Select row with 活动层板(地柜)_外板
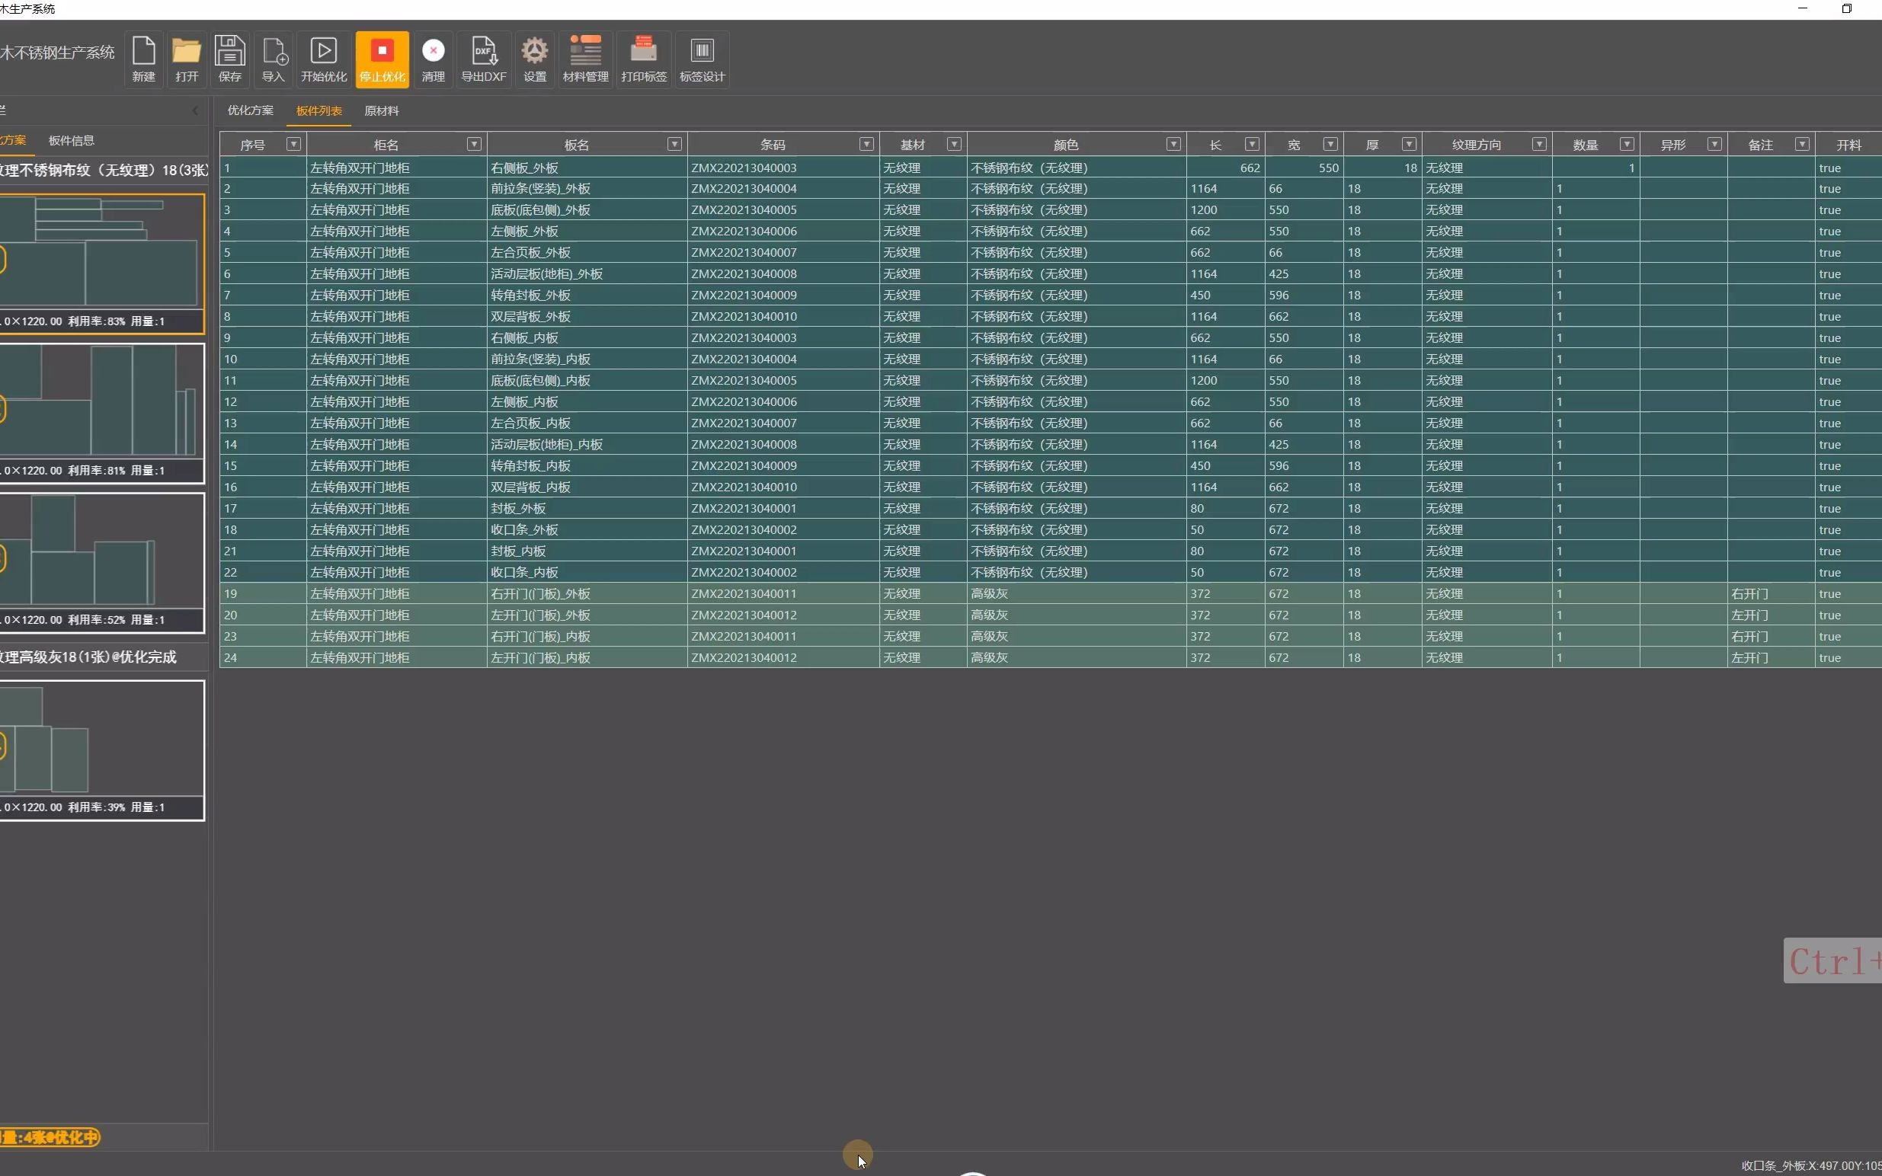1882x1176 pixels. (1050, 273)
